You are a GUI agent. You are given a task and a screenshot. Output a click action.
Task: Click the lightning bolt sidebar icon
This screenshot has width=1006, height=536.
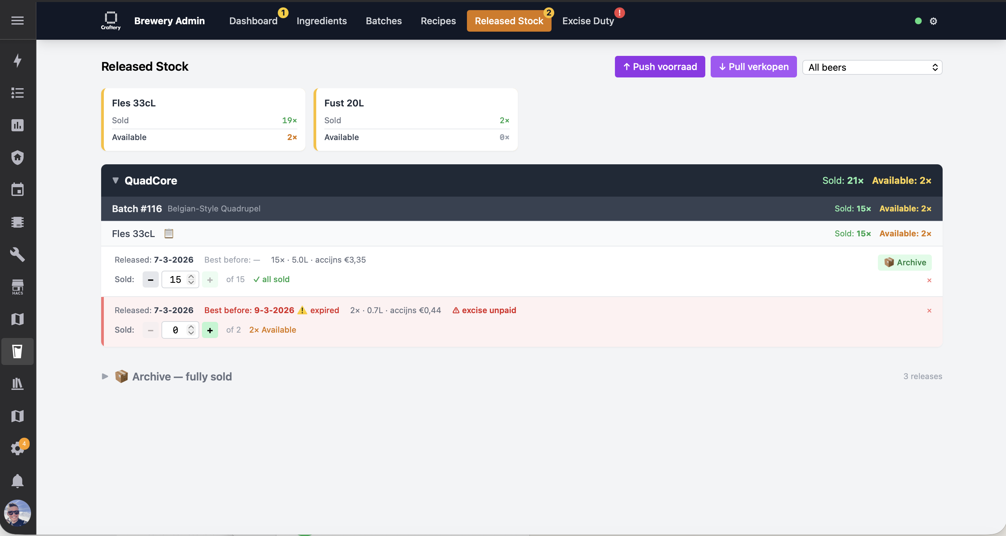pos(18,61)
